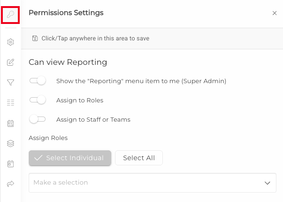283x202 pixels.
Task: Toggle Show the Reporting menu item switch
Action: pos(38,81)
